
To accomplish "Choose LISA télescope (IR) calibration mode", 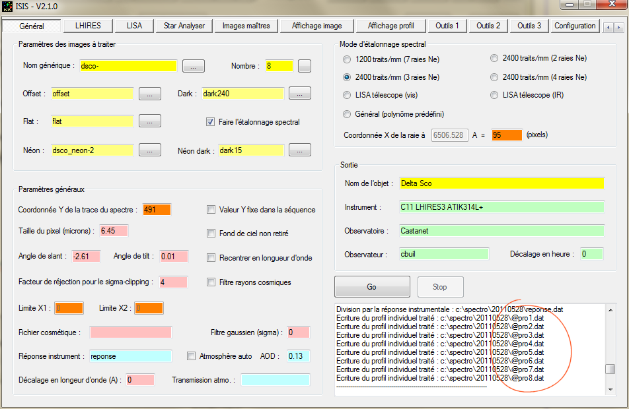I will click(x=494, y=95).
